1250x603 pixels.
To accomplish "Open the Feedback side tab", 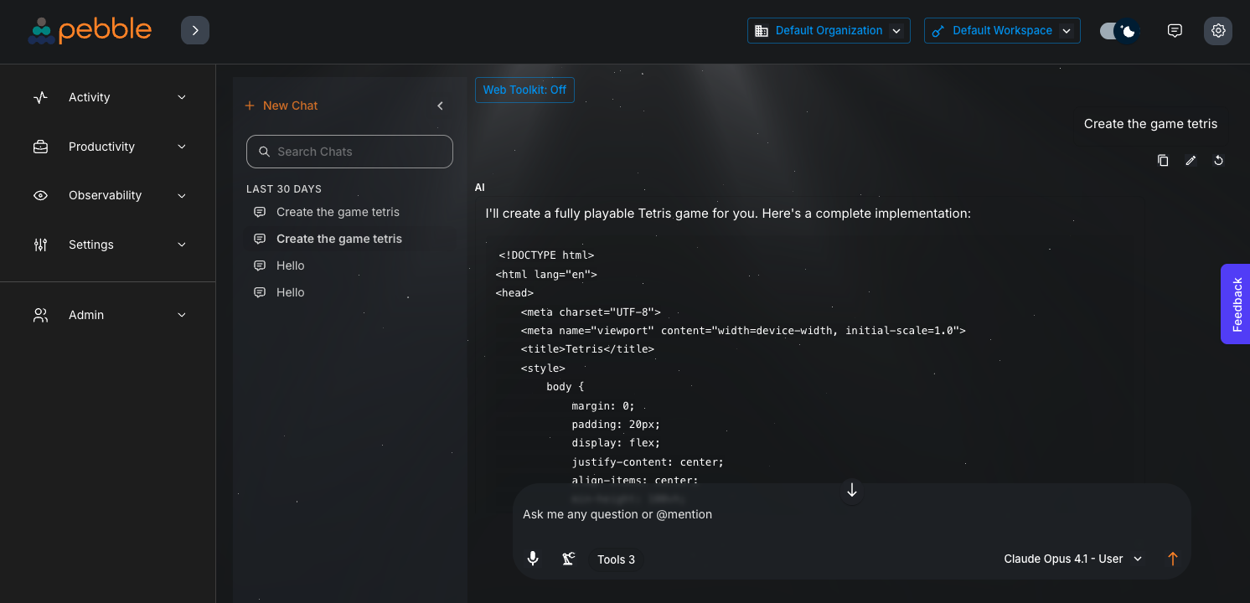I will [1236, 304].
